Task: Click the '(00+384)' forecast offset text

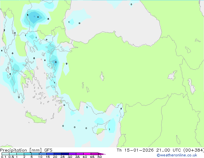Action: coord(194,150)
